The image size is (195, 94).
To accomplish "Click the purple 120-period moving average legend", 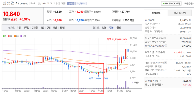I will (23, 36).
